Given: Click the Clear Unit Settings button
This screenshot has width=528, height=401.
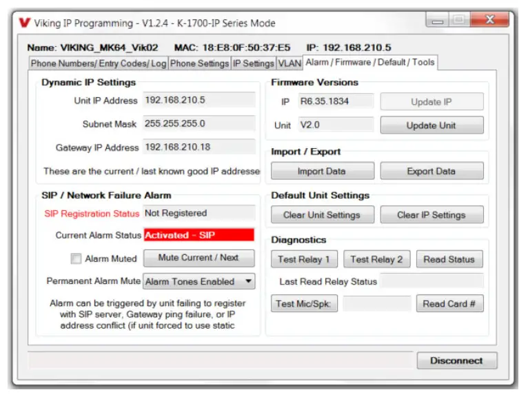Looking at the screenshot, I should click(x=323, y=215).
